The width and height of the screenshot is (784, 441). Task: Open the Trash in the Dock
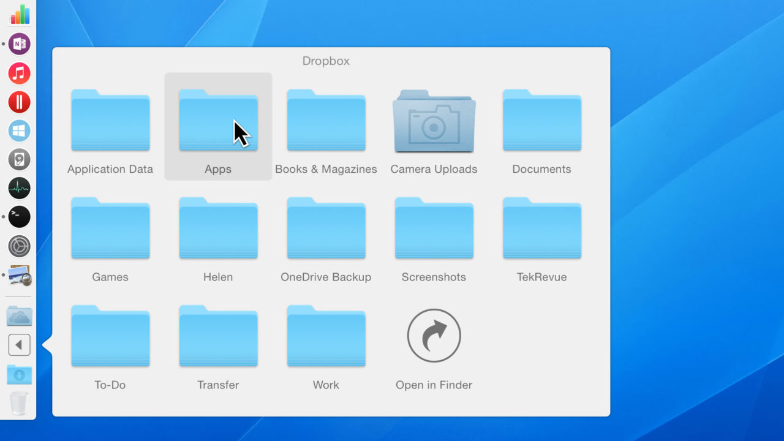[x=20, y=403]
